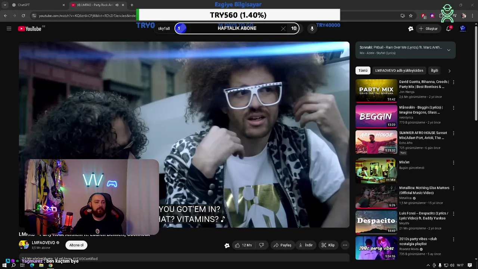Screen dimensions: 478x269
Task: Activate voice search microphone
Action: (x=312, y=28)
